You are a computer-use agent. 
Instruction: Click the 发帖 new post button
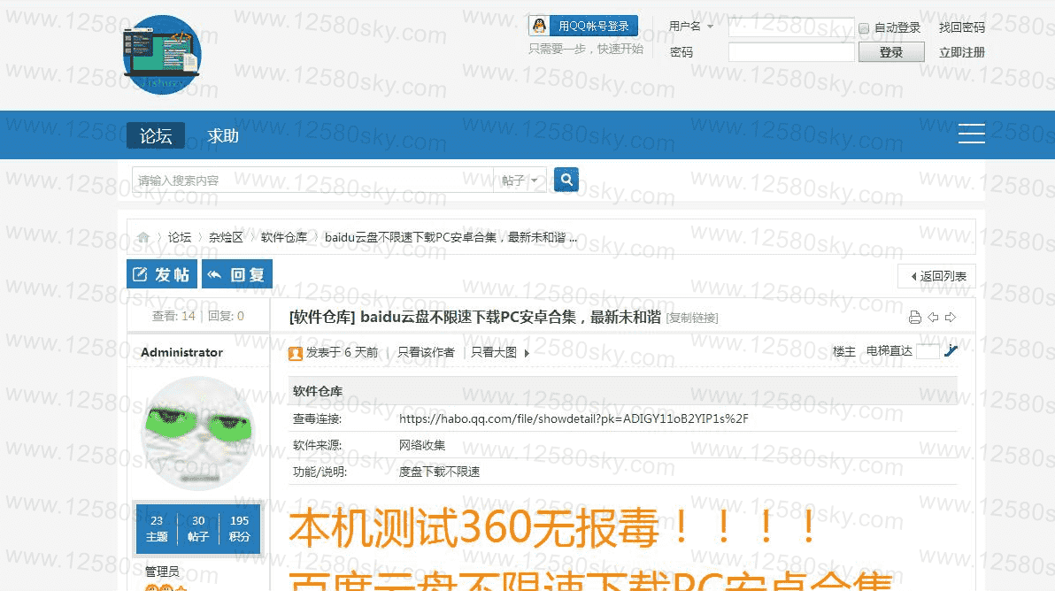click(162, 273)
